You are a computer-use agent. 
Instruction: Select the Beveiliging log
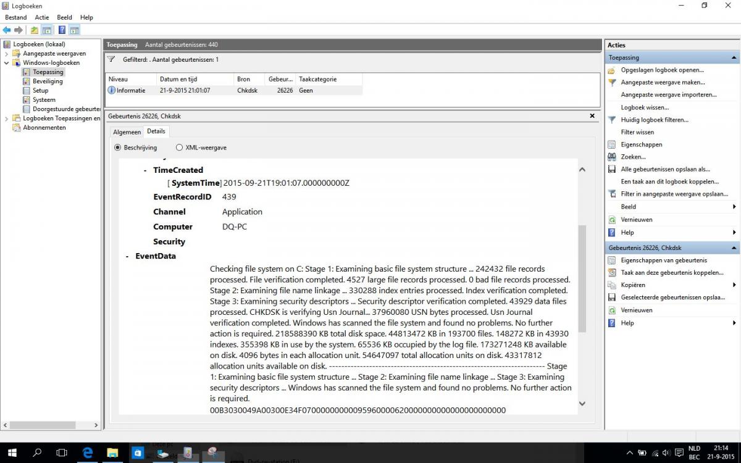[x=48, y=81]
